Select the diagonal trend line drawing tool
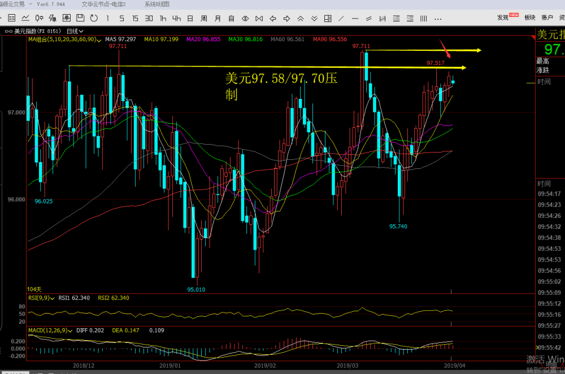565x374 pixels. (x=341, y=19)
